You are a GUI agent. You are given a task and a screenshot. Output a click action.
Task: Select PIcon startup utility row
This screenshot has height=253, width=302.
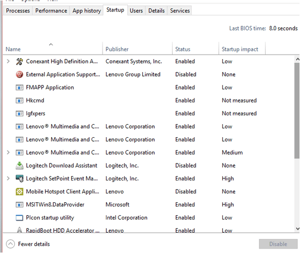pos(149,218)
